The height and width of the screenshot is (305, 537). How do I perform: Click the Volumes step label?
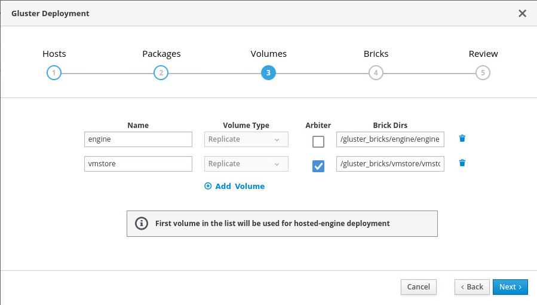[268, 54]
